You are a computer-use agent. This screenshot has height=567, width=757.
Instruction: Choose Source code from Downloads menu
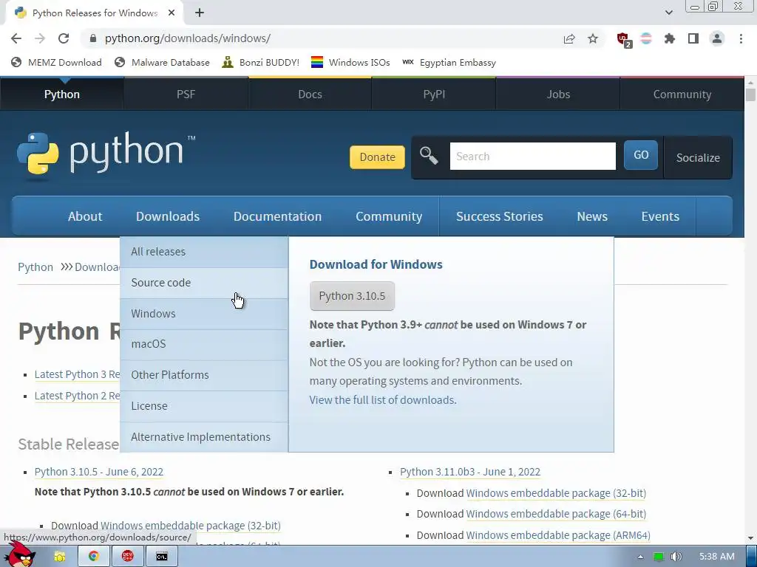pyautogui.click(x=204, y=283)
